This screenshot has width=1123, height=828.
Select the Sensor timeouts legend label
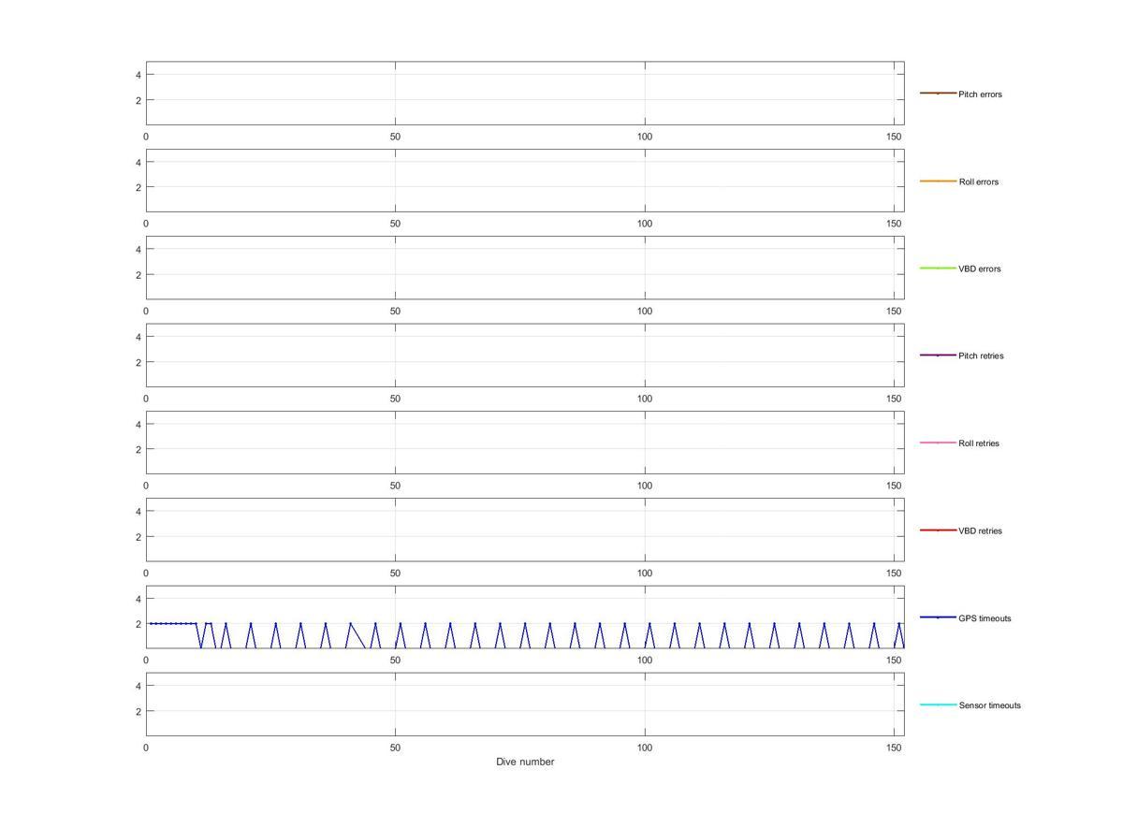pyautogui.click(x=989, y=705)
